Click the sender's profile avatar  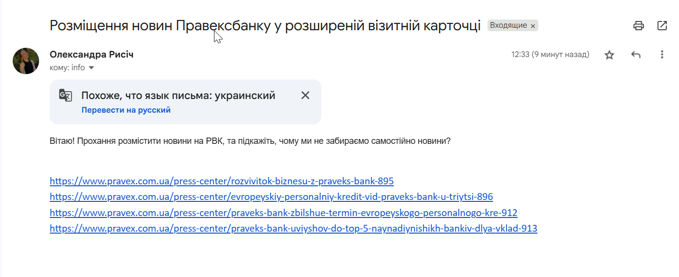(x=26, y=61)
